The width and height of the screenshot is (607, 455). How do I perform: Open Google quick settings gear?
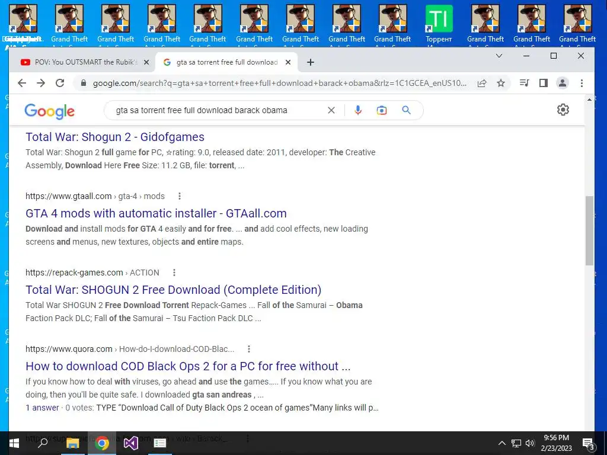(x=563, y=110)
